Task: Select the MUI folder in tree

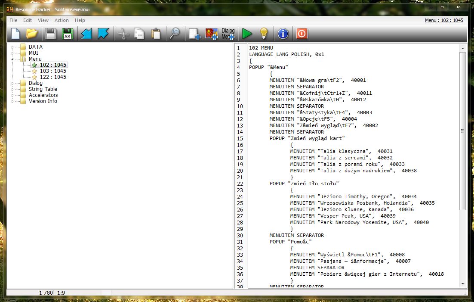Action: (x=33, y=53)
